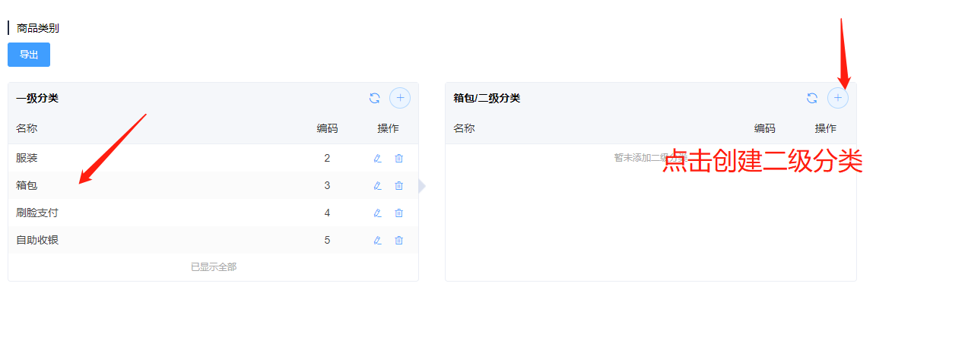Click the 已显示全部 footer text
Viewport: 968px width, 353px height.
pyautogui.click(x=214, y=267)
